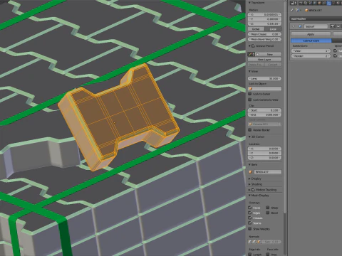This screenshot has width=342, height=256.
Task: Click the cube icon in Lock to Object field
Action: [x=250, y=89]
